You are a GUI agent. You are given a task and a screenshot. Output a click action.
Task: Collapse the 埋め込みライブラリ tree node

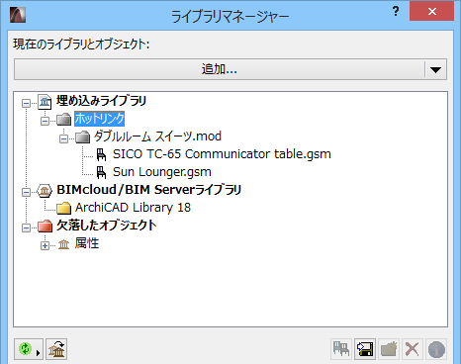pos(26,103)
